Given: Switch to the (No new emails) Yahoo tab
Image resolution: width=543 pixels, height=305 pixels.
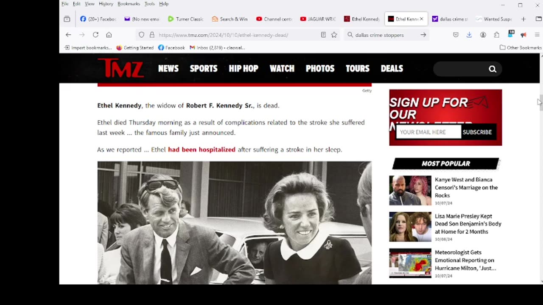Looking at the screenshot, I should click(x=141, y=19).
